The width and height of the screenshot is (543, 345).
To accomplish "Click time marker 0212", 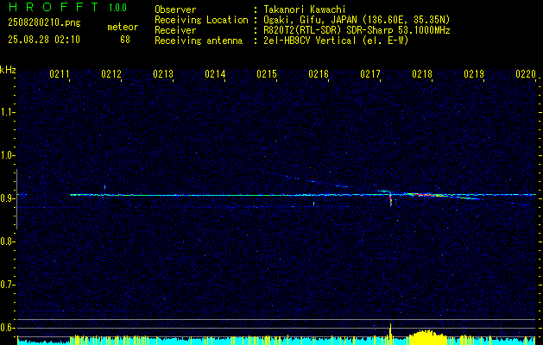I will coord(111,74).
